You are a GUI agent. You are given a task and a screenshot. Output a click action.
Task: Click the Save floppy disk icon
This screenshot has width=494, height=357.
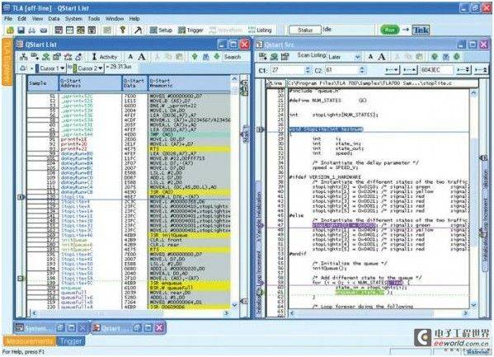[x=21, y=31]
